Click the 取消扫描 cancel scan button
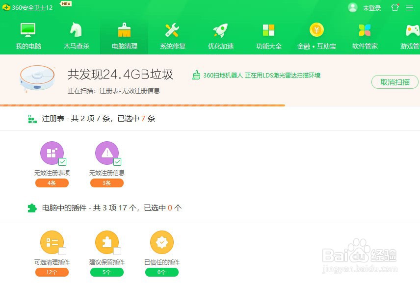Screen dimensions: 420x283 (x=394, y=82)
